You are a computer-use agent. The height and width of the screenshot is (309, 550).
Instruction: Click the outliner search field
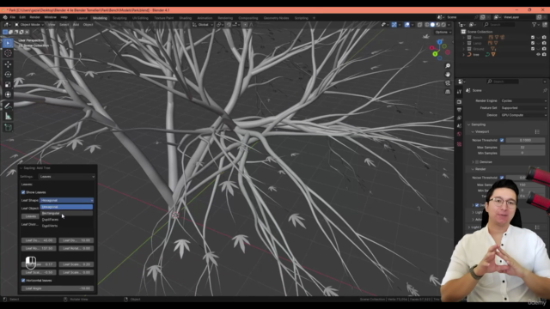(x=499, y=25)
